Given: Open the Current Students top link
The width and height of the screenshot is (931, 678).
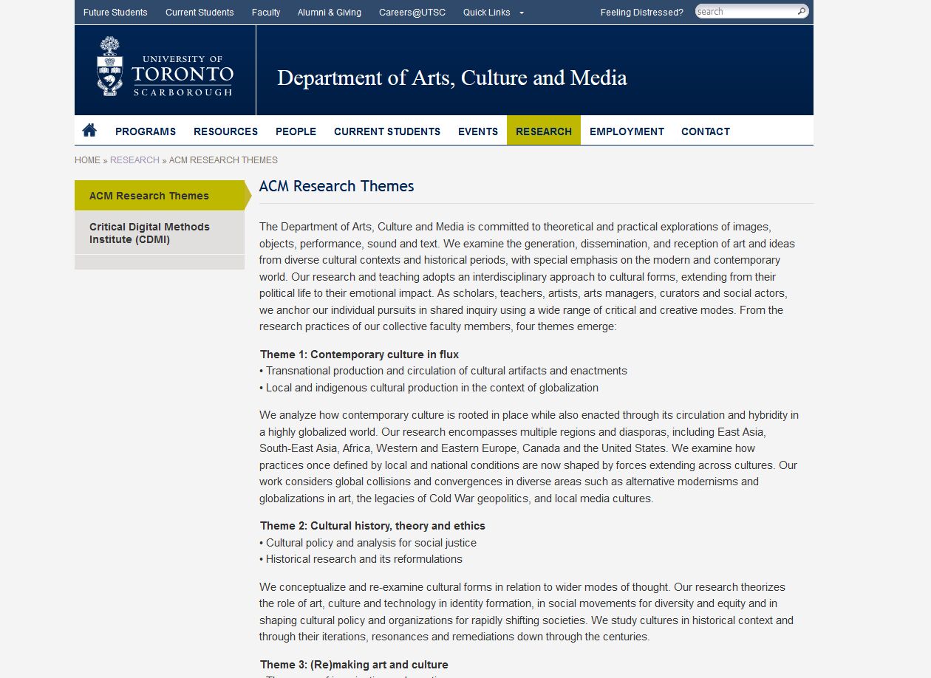Looking at the screenshot, I should pos(199,13).
